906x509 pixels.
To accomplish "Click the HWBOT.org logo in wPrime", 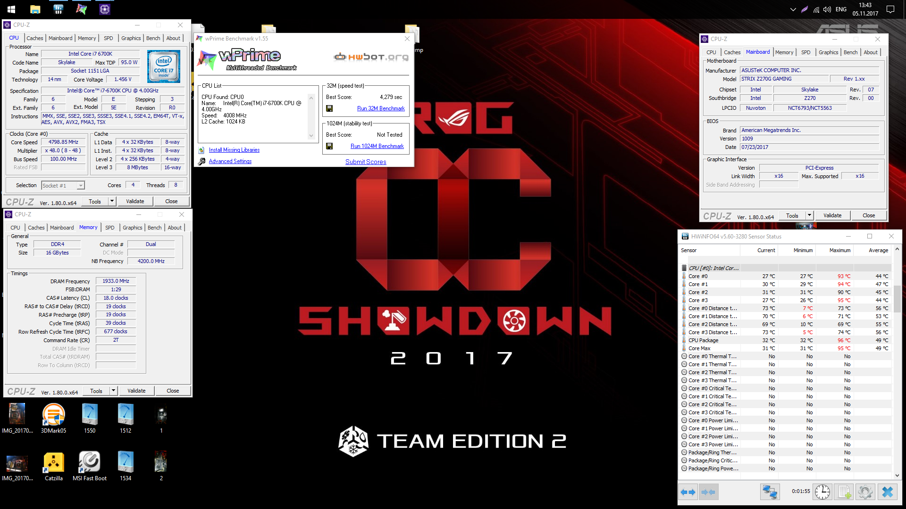I will pos(371,57).
